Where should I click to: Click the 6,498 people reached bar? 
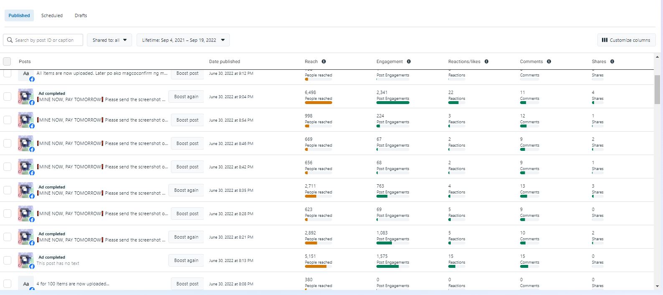click(318, 102)
